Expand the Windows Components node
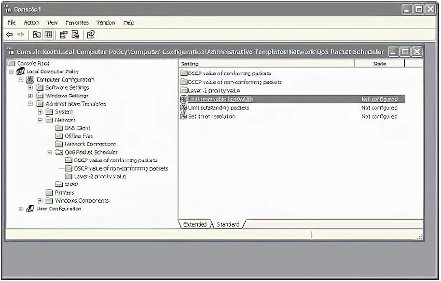 tap(40, 201)
